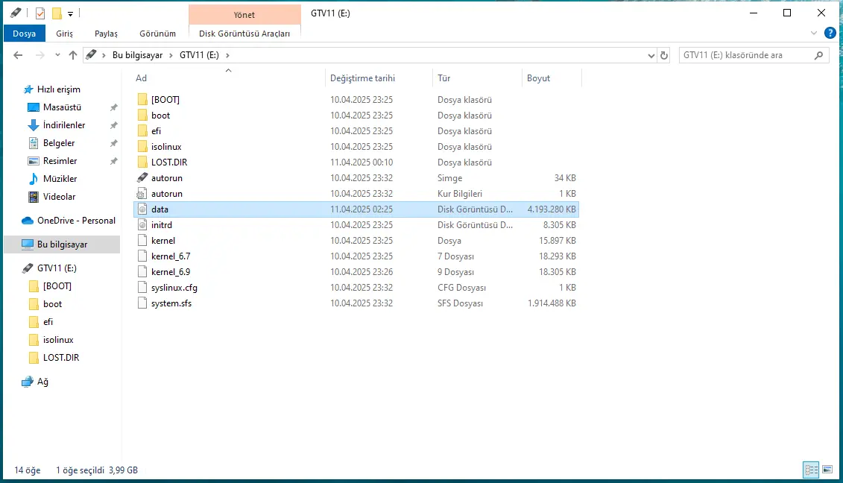The width and height of the screenshot is (843, 483).
Task: Click the SFS Dosyası type cell
Action: pos(460,303)
